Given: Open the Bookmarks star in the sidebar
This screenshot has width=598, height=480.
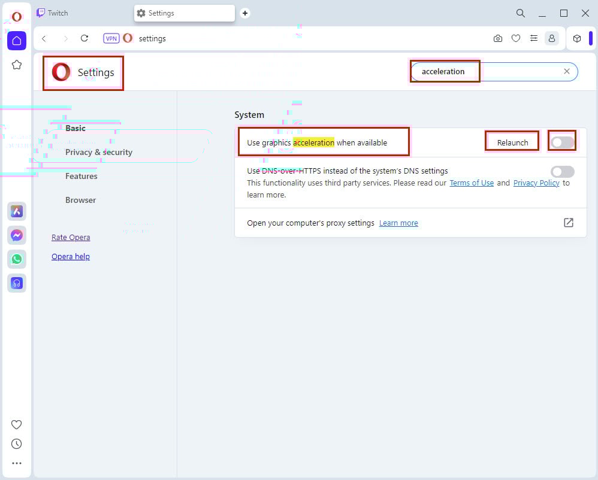Looking at the screenshot, I should click(x=17, y=65).
